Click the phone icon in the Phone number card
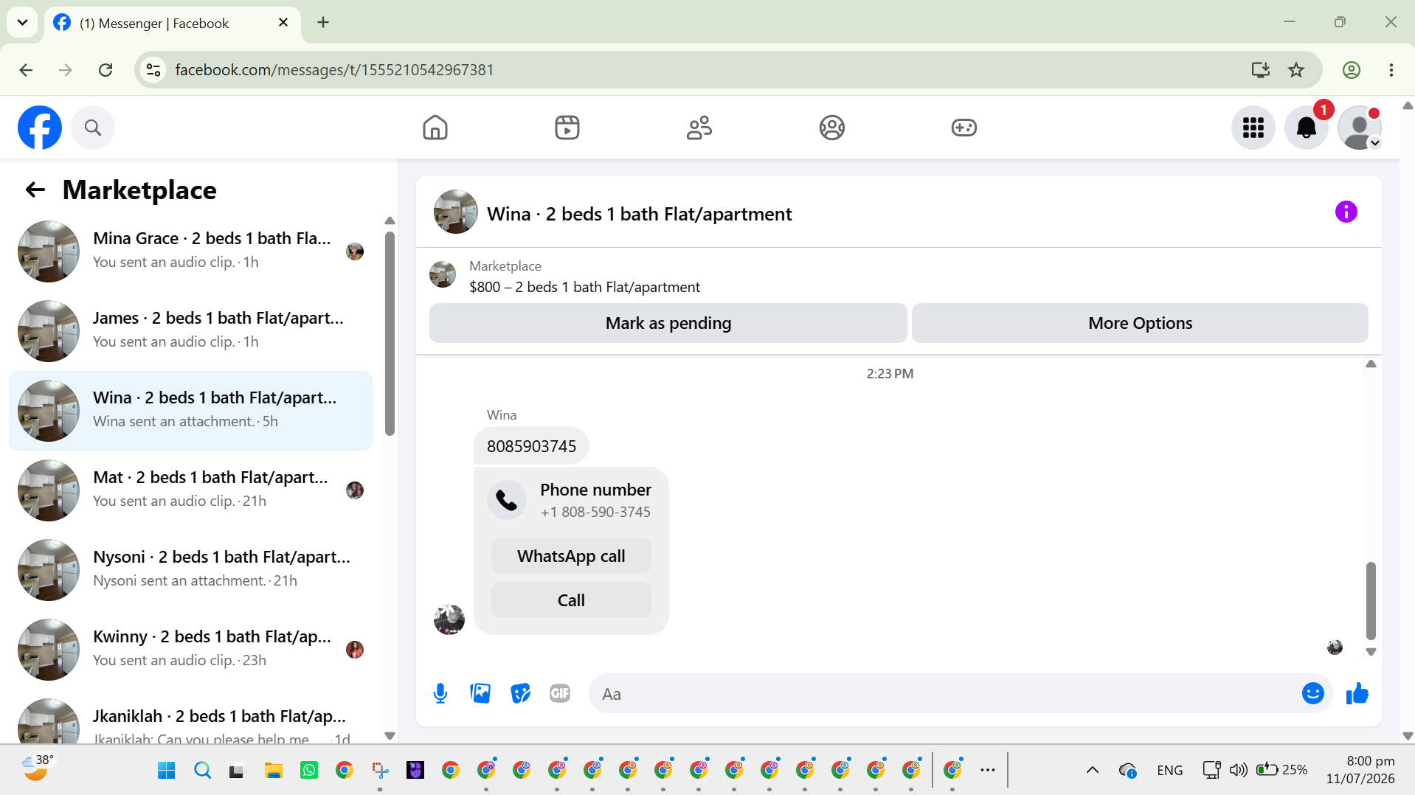 coord(507,500)
